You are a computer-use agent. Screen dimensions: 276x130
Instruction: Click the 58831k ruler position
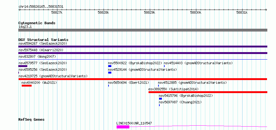242,12
